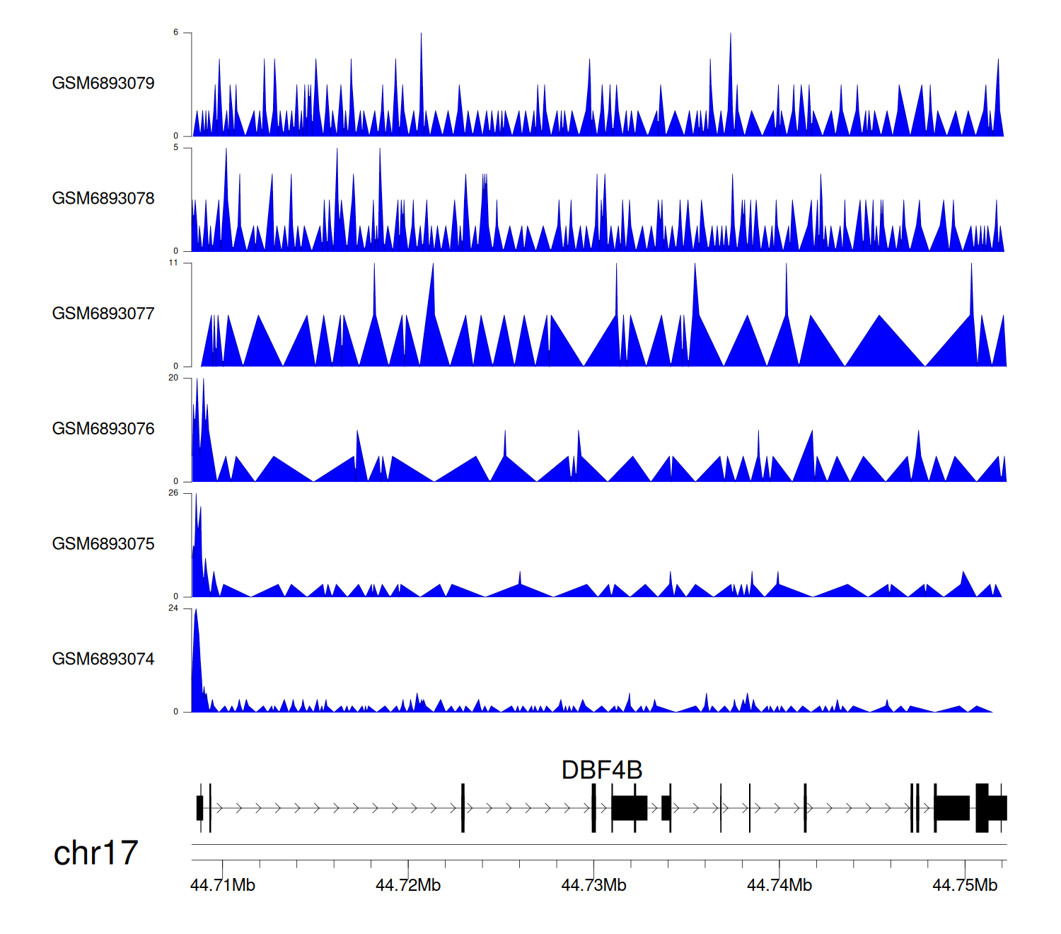Click the 44.71Mb axis tick label

click(x=223, y=885)
